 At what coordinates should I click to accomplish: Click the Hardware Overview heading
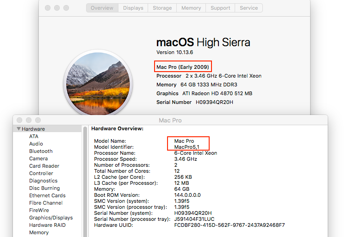point(118,129)
